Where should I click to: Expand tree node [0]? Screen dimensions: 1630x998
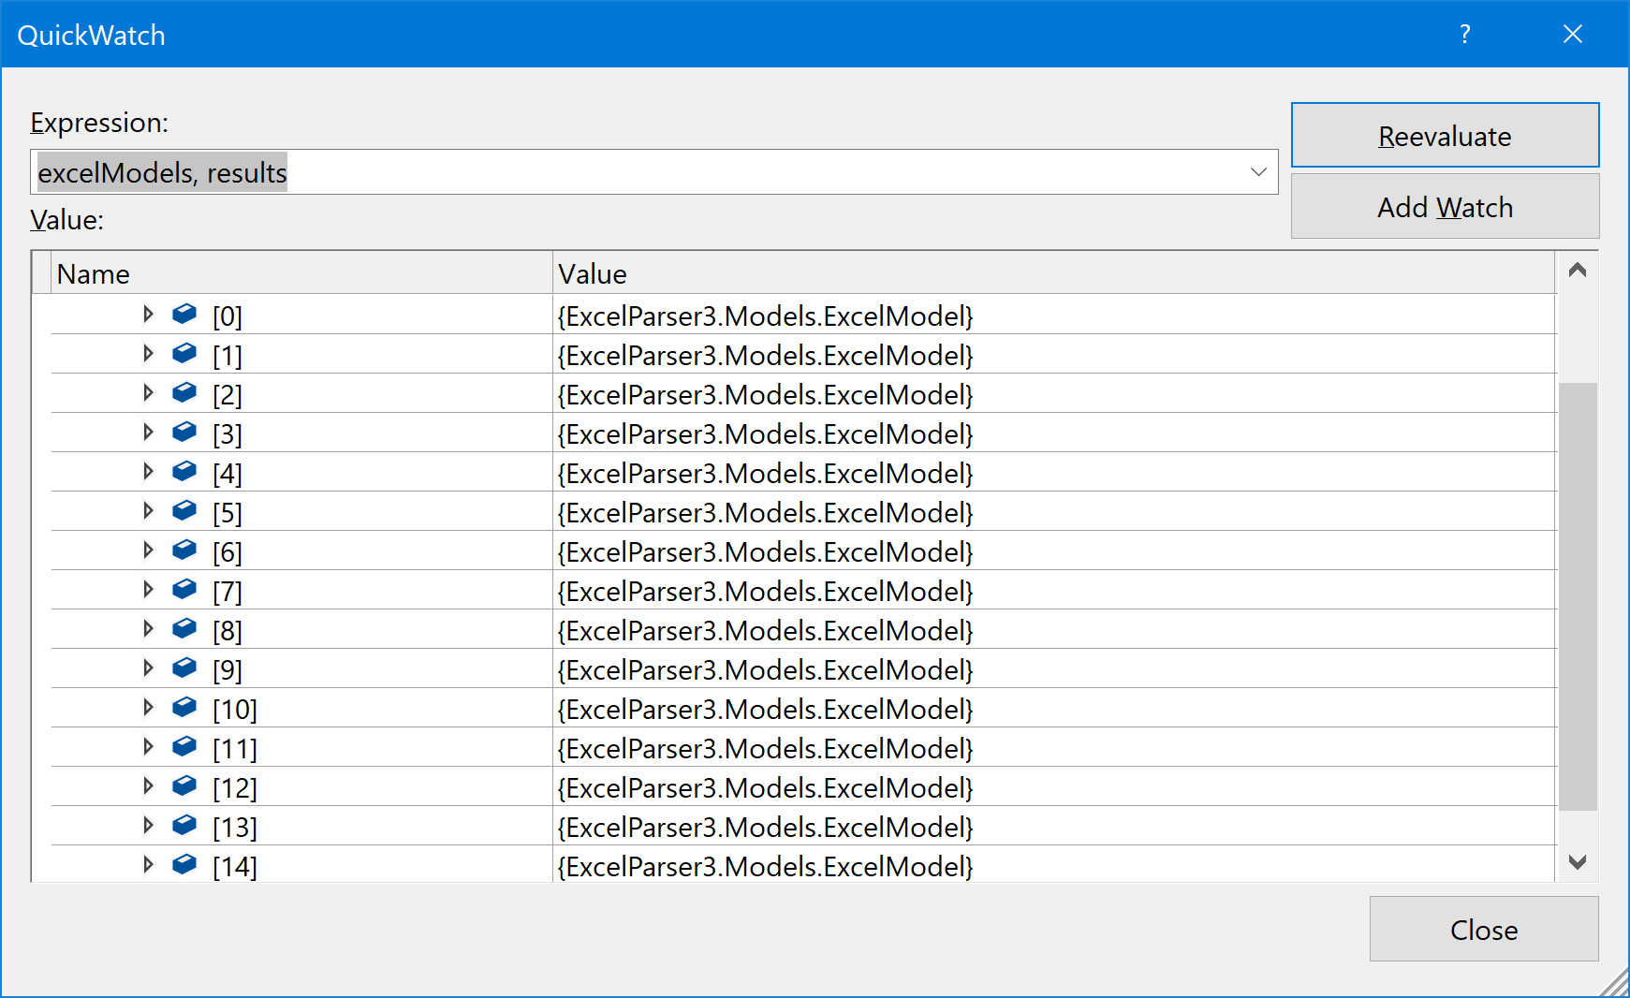pyautogui.click(x=148, y=315)
